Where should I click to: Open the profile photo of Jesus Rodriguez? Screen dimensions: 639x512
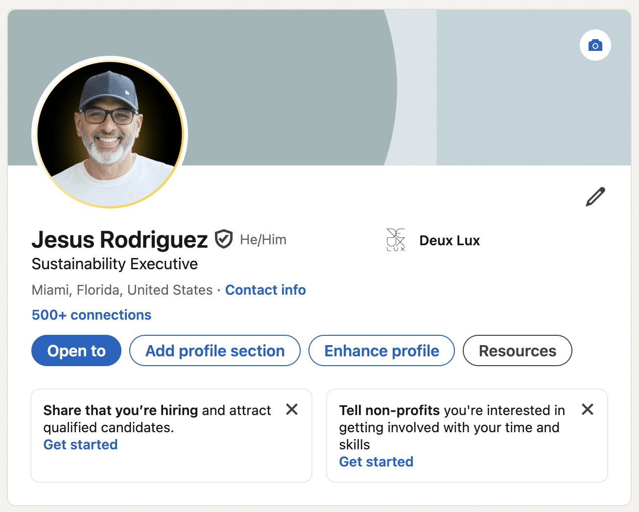110,133
